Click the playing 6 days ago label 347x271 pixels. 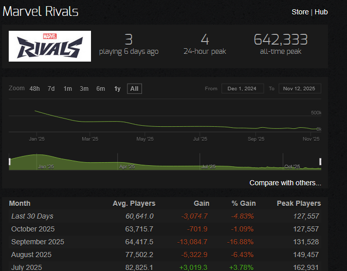pyautogui.click(x=129, y=52)
